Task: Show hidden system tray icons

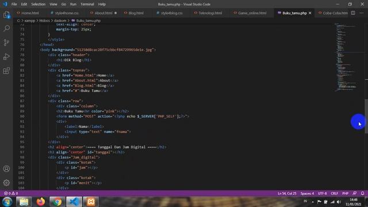Action: [313, 202]
